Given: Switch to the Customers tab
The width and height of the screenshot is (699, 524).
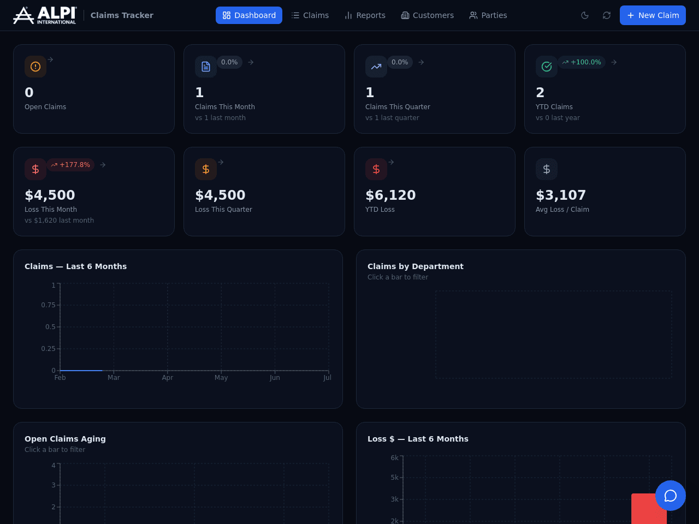Looking at the screenshot, I should [x=427, y=15].
